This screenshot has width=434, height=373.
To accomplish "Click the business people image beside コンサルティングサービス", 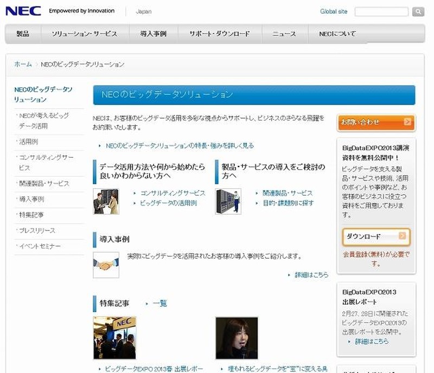I will coord(106,201).
